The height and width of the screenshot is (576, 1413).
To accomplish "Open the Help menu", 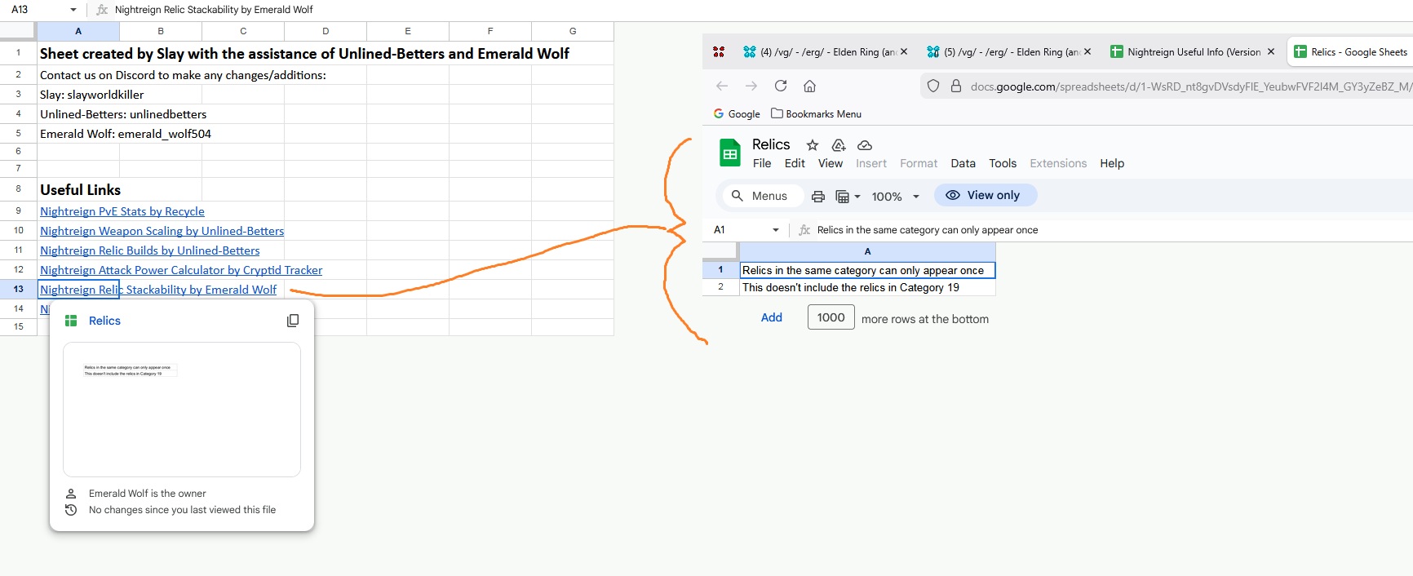I will click(1112, 163).
